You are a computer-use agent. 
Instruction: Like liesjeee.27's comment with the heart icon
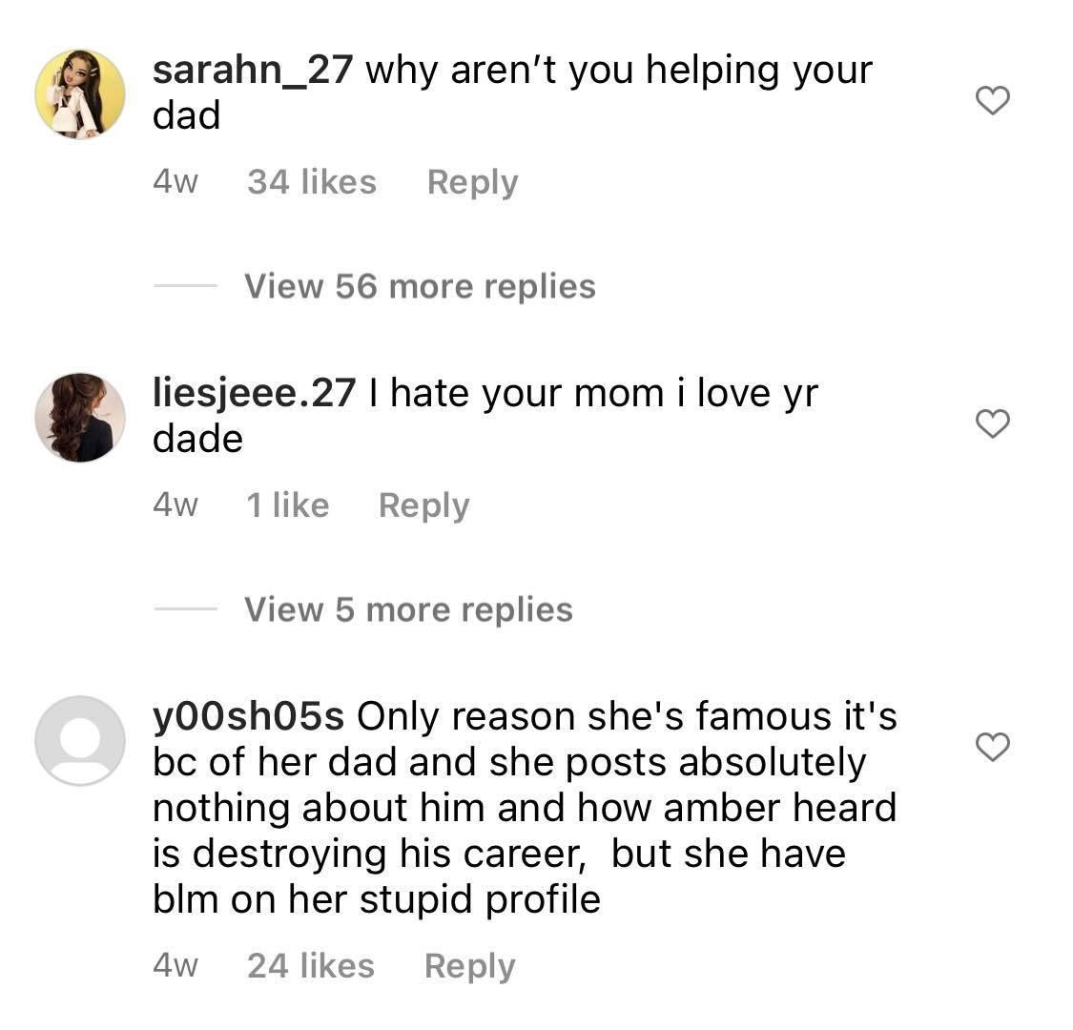[994, 422]
